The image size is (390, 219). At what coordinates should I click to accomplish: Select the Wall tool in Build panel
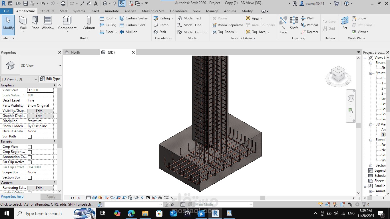[23, 23]
